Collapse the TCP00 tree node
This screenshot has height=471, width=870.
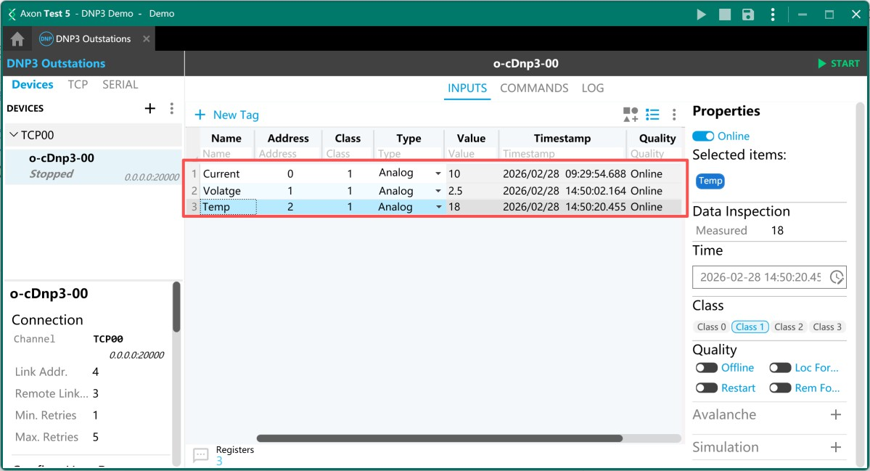14,135
